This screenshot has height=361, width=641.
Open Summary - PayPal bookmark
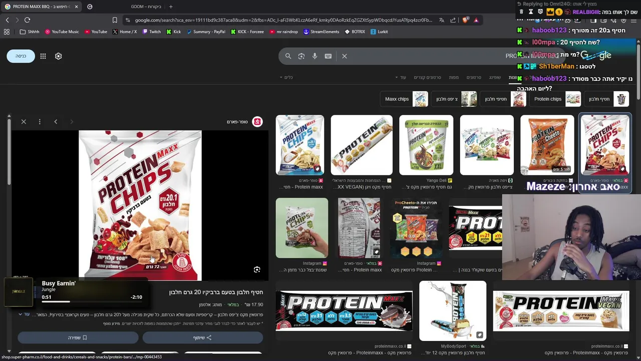[x=206, y=32]
